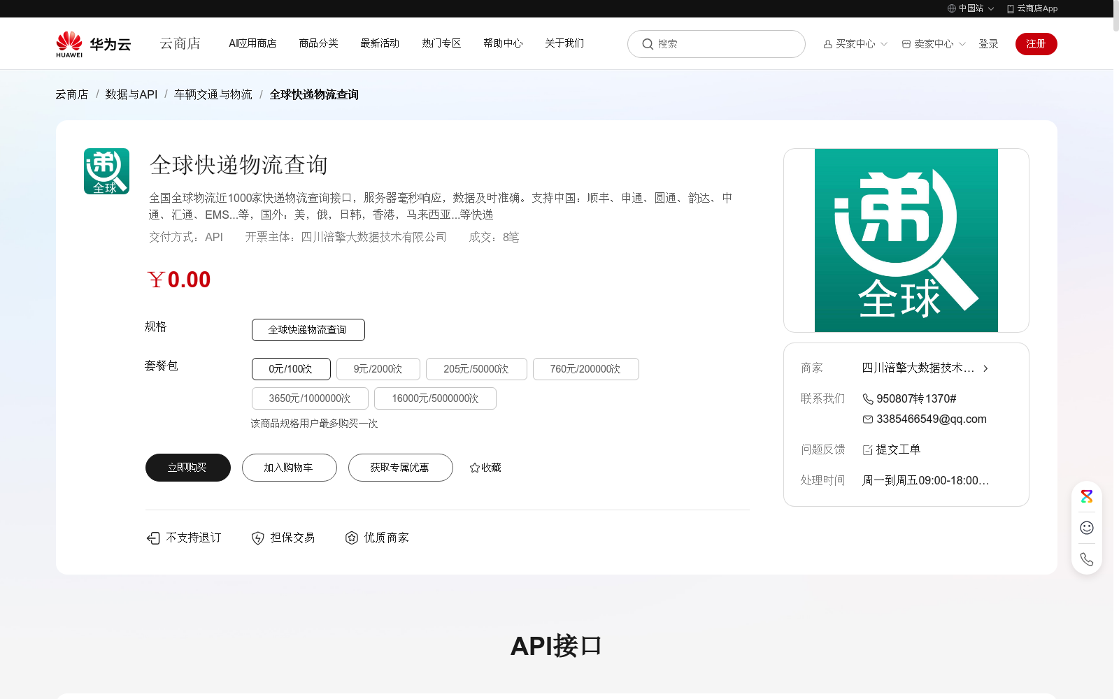The height and width of the screenshot is (699, 1119).
Task: Click the red 注册 button
Action: 1036,44
